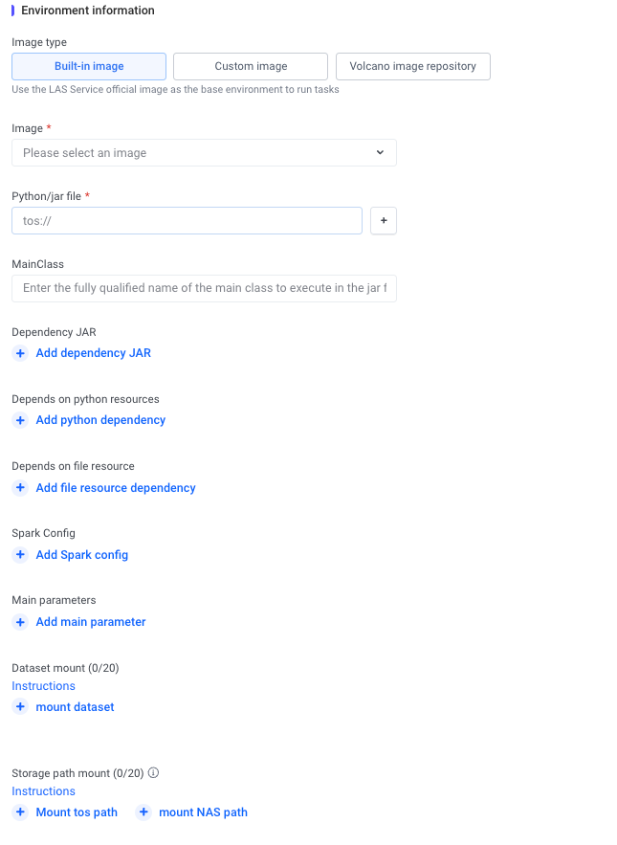Select the Built-in image type option
Image resolution: width=617 pixels, height=845 pixels.
point(89,66)
